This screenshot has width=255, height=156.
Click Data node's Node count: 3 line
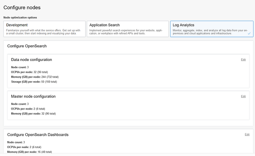(20, 67)
